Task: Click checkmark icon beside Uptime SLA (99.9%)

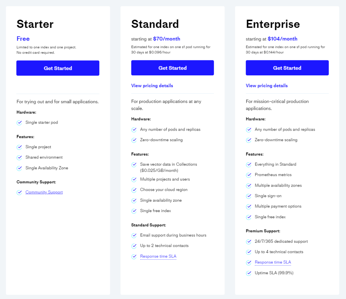Action: [x=249, y=273]
